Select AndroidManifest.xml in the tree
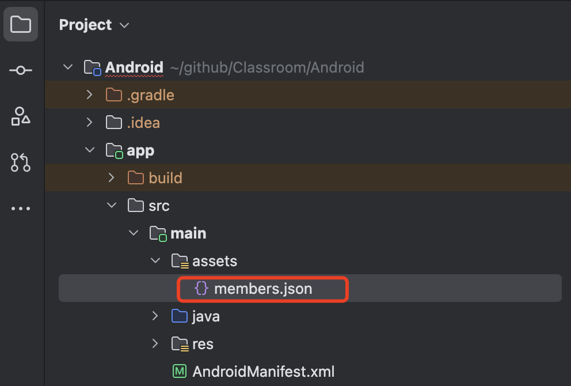The width and height of the screenshot is (571, 386). pos(263,372)
